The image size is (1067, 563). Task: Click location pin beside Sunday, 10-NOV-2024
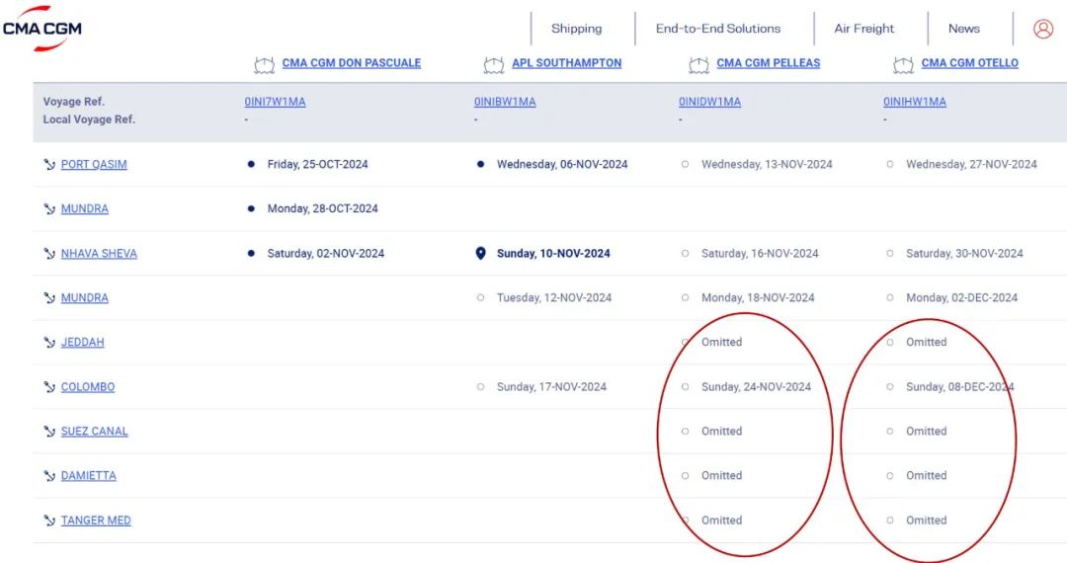[480, 254]
